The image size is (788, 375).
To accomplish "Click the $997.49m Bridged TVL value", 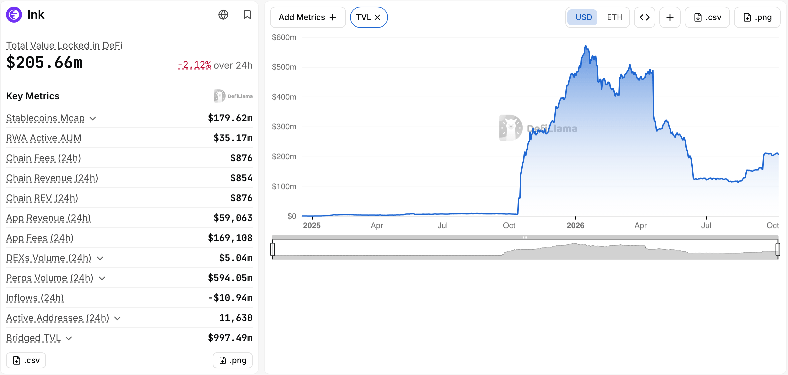I will tap(230, 338).
